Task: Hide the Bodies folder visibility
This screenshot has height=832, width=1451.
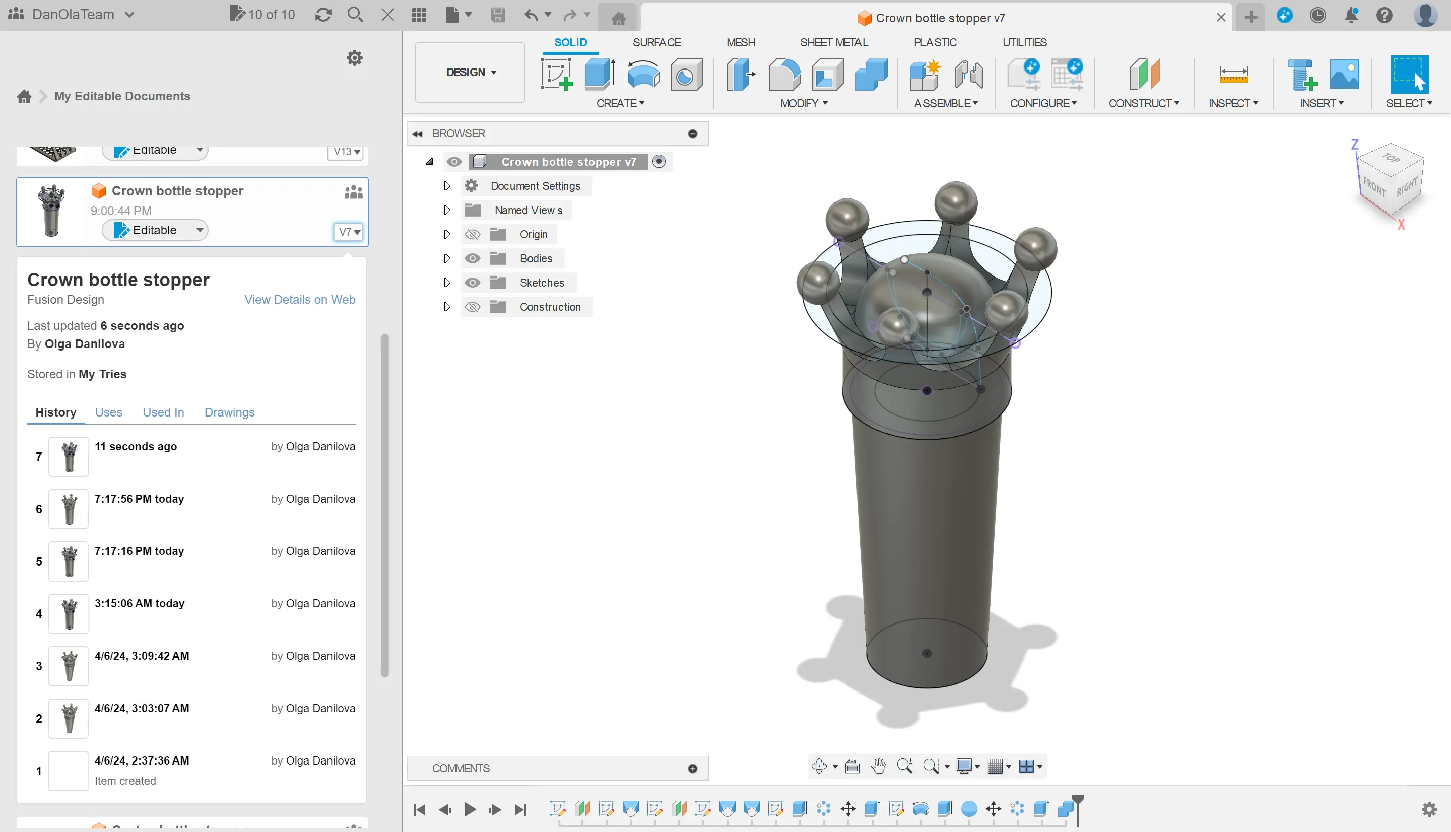Action: pos(472,258)
